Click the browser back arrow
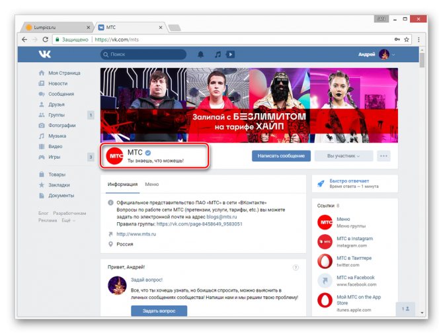 (24, 40)
